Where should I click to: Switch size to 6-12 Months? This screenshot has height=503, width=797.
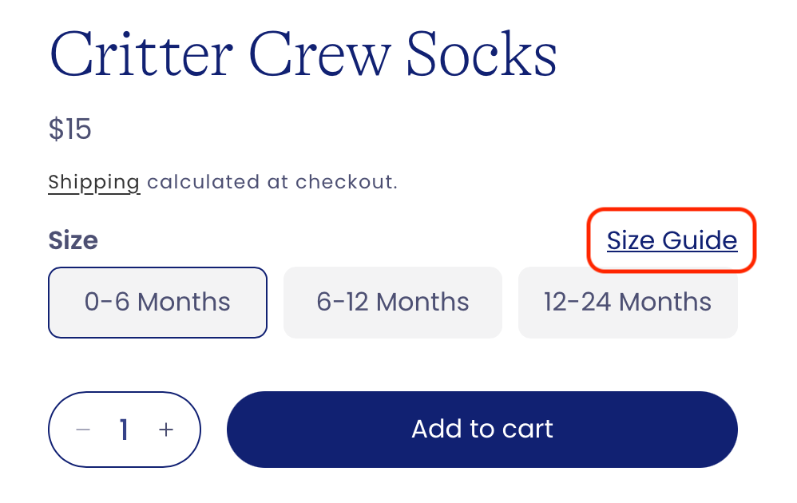[x=393, y=303]
